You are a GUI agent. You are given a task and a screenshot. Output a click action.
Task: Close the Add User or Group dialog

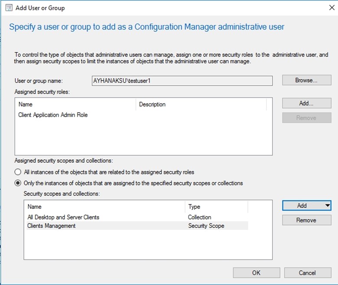[x=332, y=8]
